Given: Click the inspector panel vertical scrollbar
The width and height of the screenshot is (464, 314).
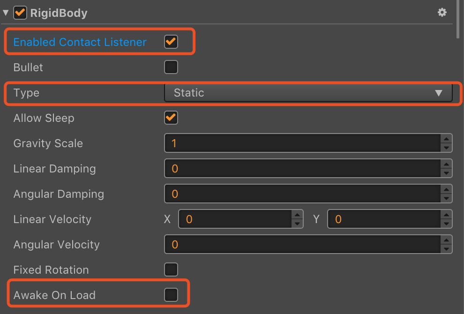Looking at the screenshot, I should [458, 19].
